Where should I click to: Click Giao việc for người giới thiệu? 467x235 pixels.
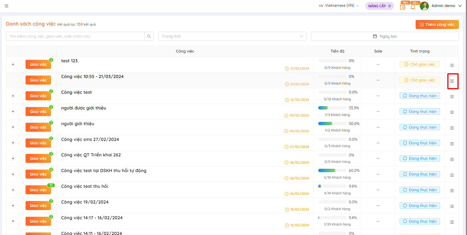click(x=38, y=127)
